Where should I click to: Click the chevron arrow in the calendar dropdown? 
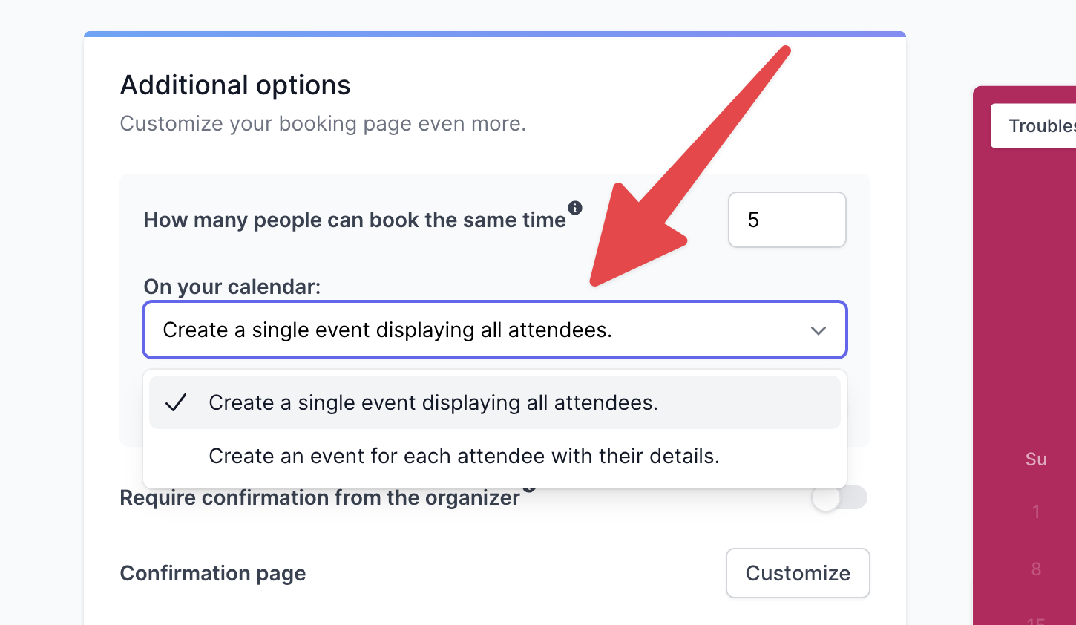tap(819, 330)
